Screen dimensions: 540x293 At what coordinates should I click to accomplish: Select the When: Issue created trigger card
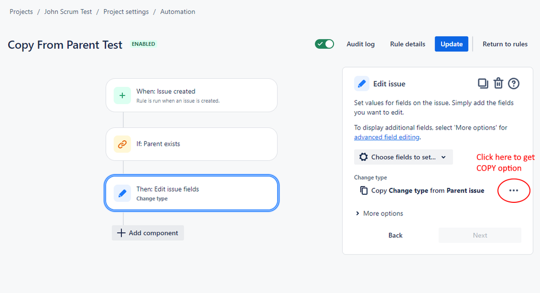click(191, 96)
